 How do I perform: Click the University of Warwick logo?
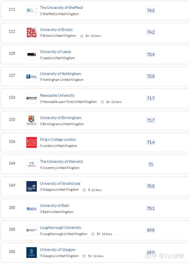(31, 164)
